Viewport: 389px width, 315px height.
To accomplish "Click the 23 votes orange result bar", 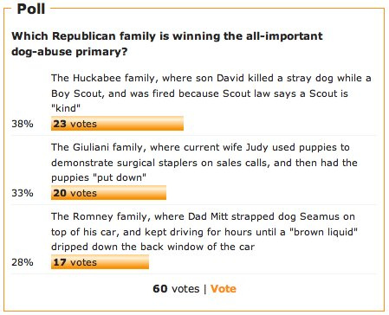I will tap(117, 124).
